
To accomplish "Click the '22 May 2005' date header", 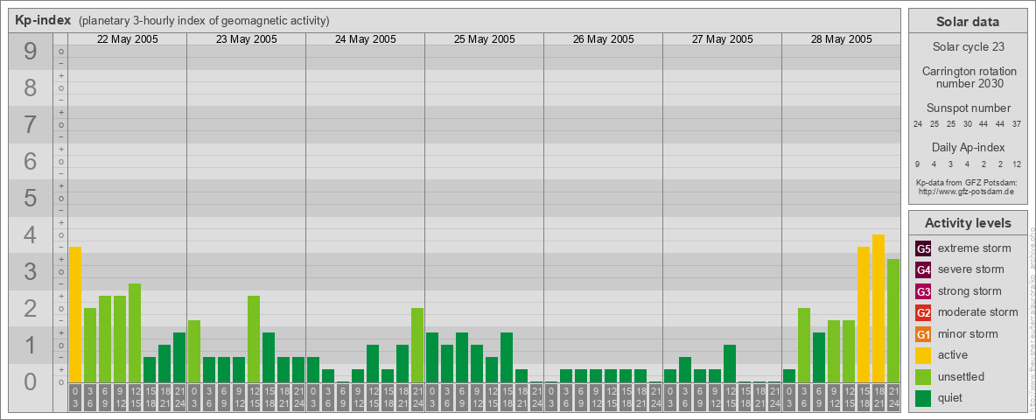I will pyautogui.click(x=128, y=39).
